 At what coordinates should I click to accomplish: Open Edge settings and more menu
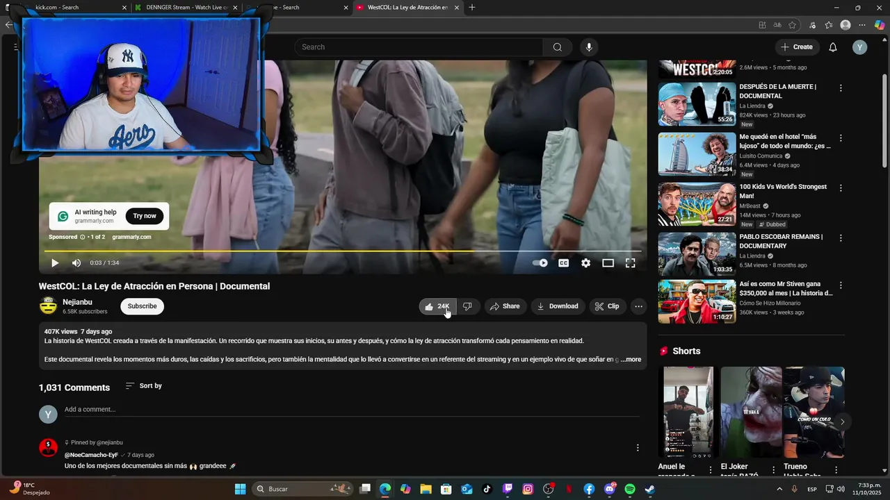(862, 25)
